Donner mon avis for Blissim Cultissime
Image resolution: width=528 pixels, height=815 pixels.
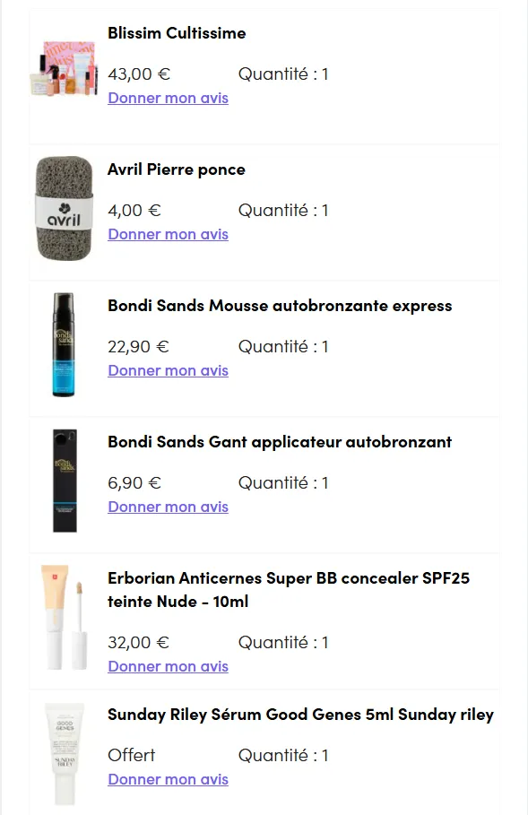pyautogui.click(x=168, y=98)
